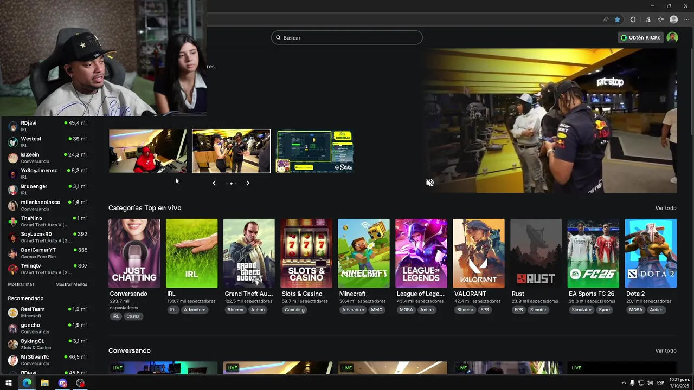Click the MMO tag under Minecraft
694x390 pixels.
point(377,310)
